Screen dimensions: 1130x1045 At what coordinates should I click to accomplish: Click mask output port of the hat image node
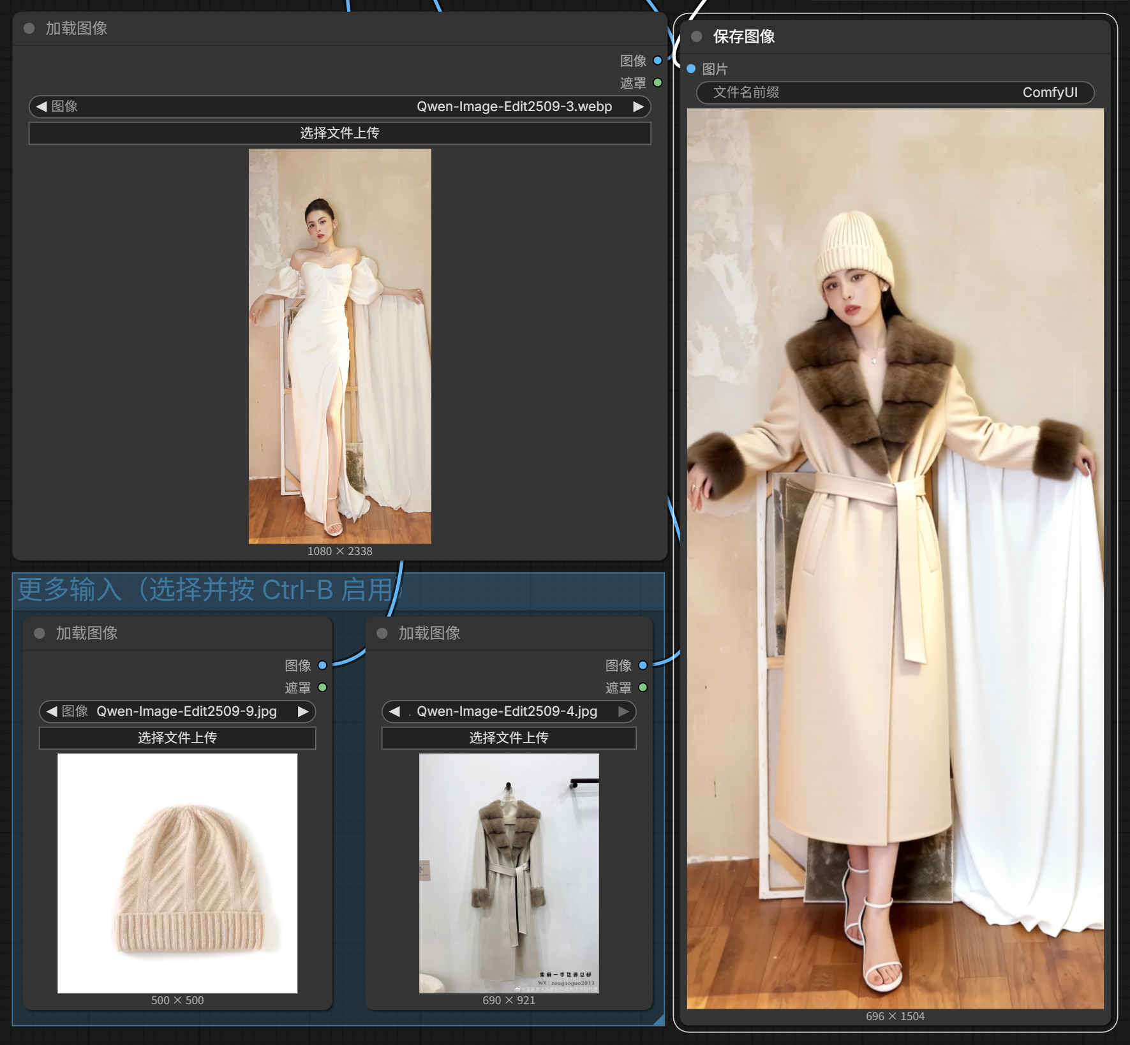322,688
